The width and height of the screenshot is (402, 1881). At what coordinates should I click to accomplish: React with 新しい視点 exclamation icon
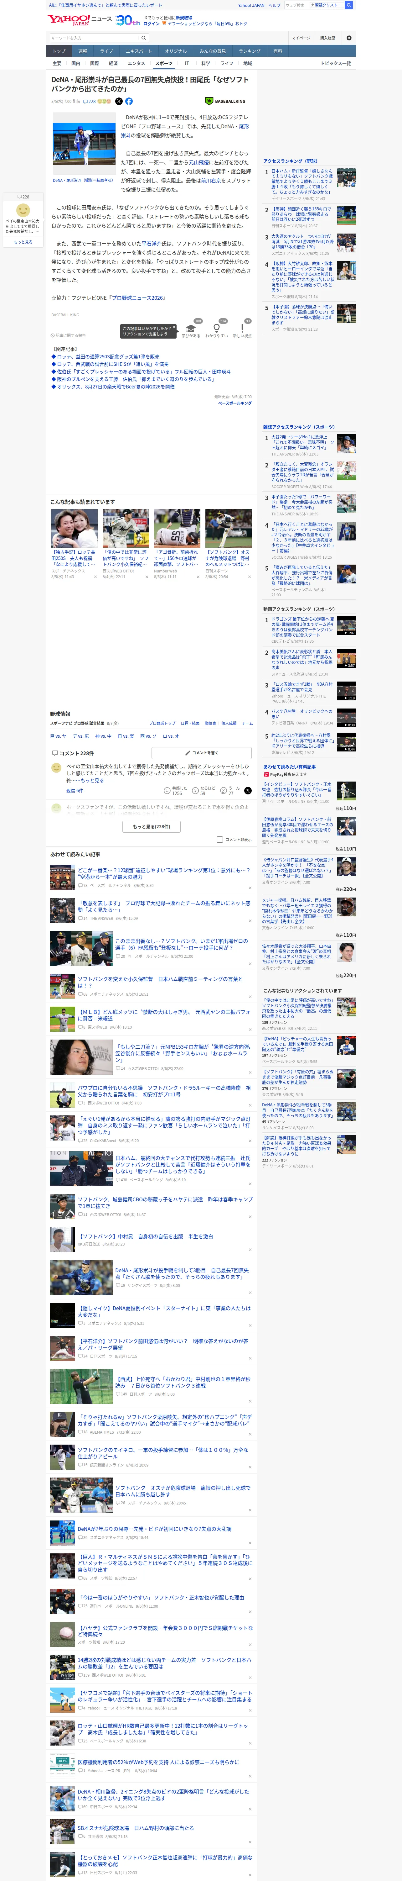click(x=242, y=329)
